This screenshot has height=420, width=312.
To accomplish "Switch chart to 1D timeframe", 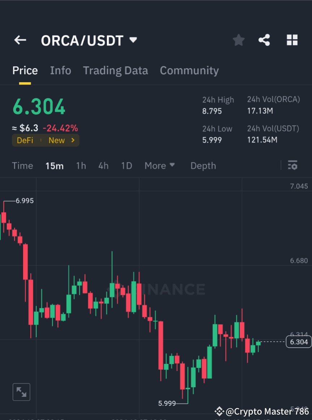I will point(127,166).
